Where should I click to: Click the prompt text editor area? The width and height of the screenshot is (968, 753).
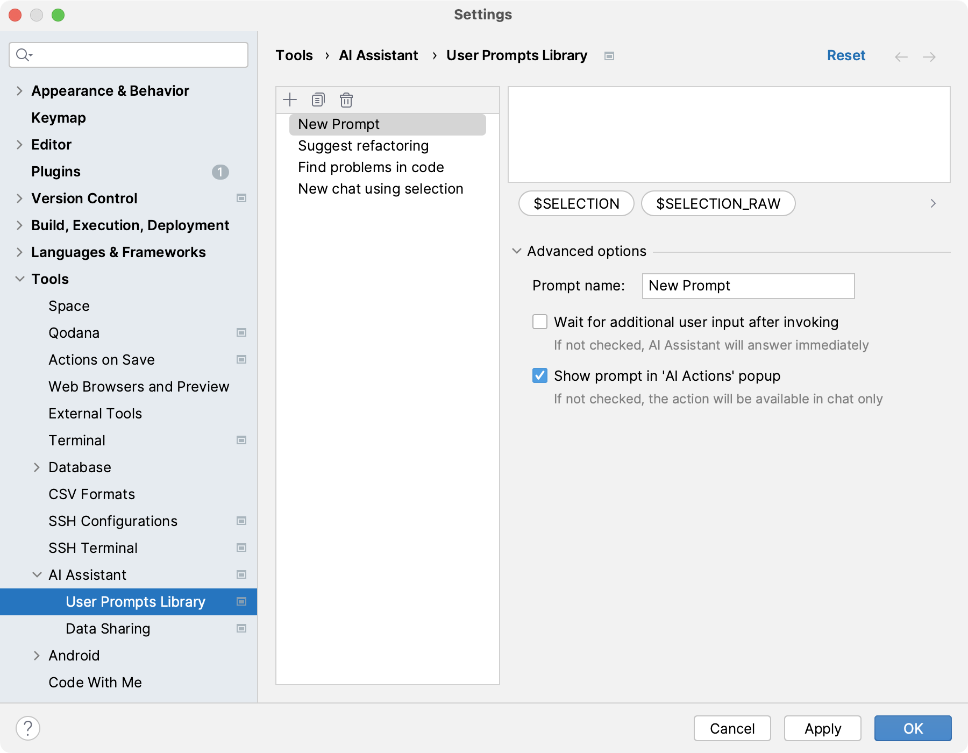(x=729, y=134)
